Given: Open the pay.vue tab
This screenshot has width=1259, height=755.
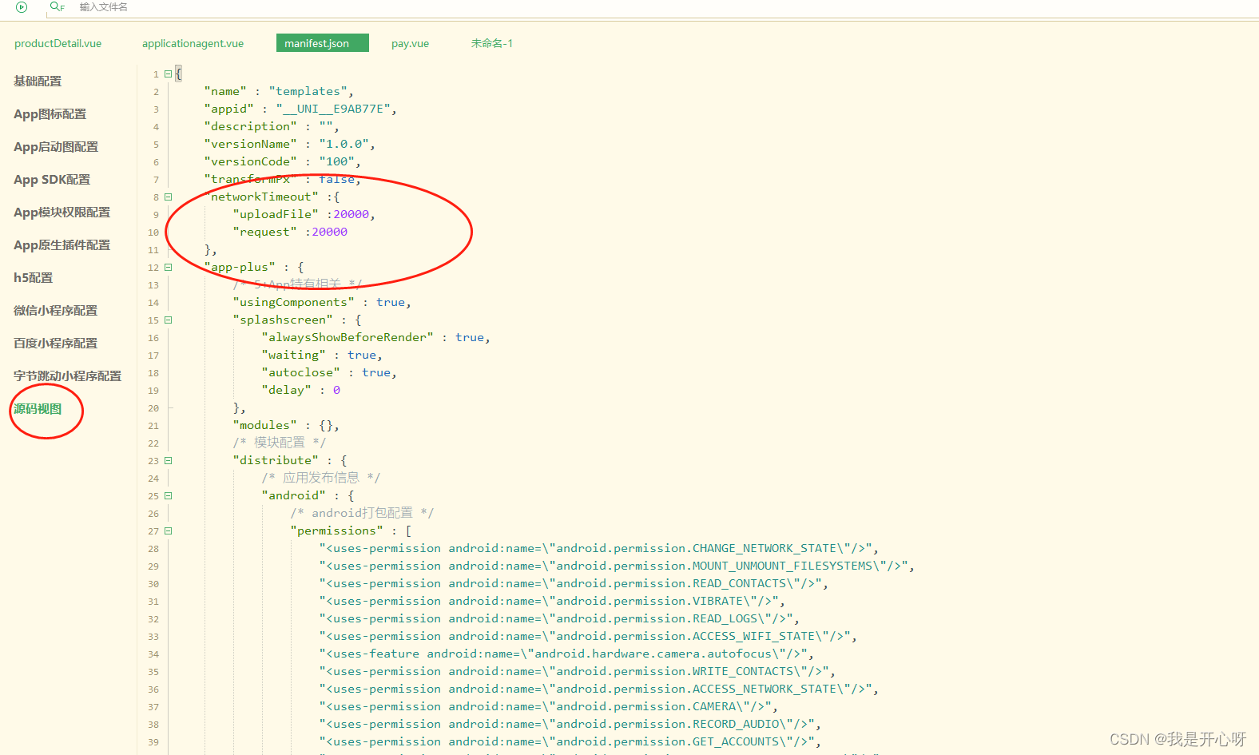Looking at the screenshot, I should tap(410, 43).
